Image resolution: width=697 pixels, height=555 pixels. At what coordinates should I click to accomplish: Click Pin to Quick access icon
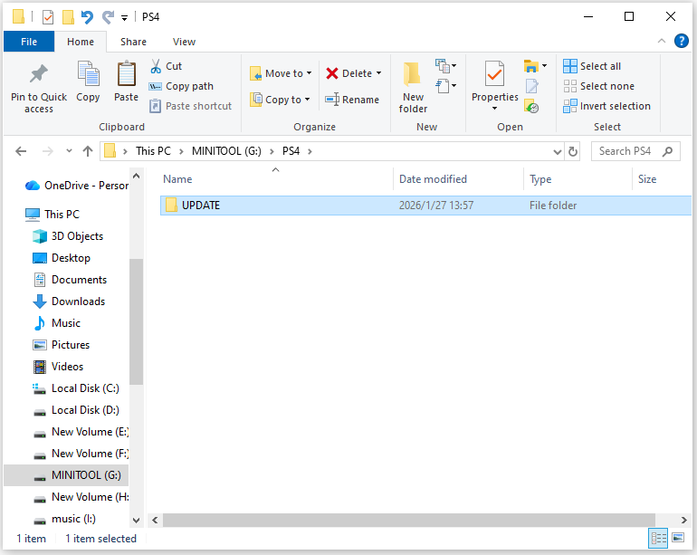click(x=39, y=74)
